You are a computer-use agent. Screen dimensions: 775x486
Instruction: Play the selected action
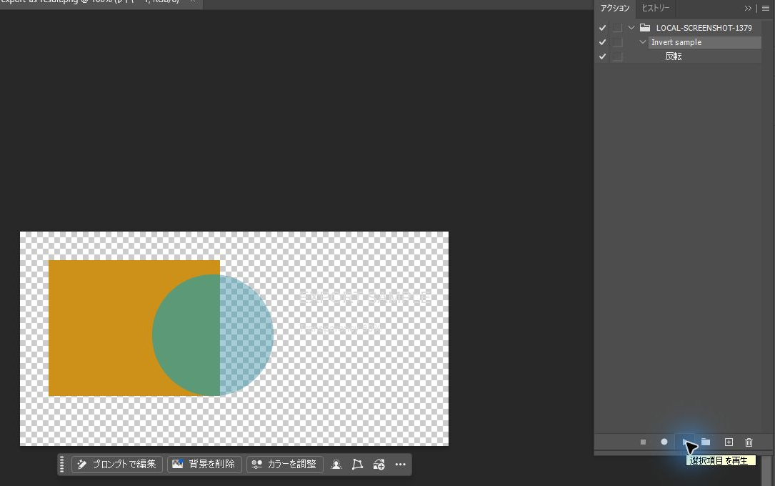point(685,442)
